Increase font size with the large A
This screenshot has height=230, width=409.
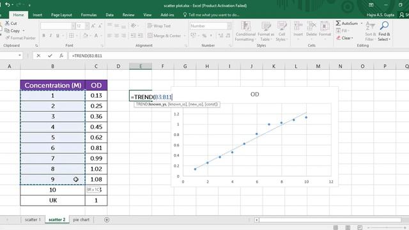(93, 26)
